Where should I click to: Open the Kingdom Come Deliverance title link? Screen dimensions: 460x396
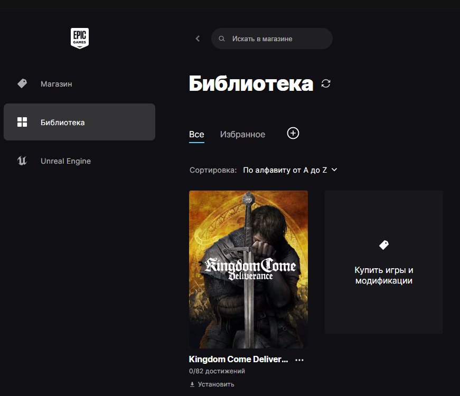239,360
